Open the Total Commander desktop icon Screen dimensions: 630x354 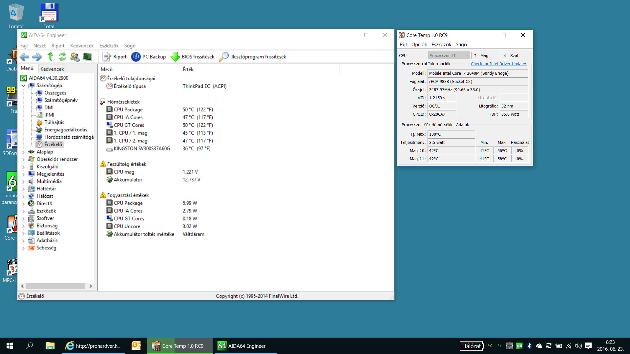coord(49,16)
